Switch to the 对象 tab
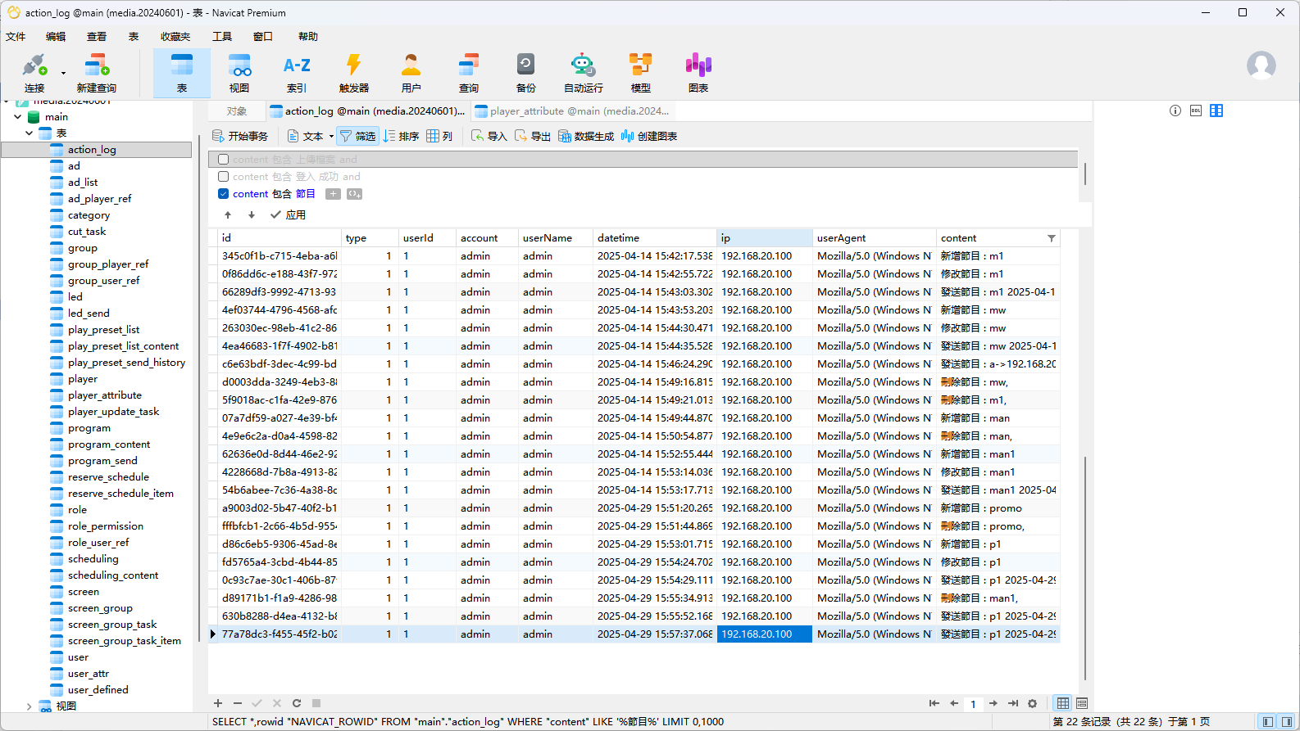This screenshot has width=1300, height=731. tap(237, 111)
